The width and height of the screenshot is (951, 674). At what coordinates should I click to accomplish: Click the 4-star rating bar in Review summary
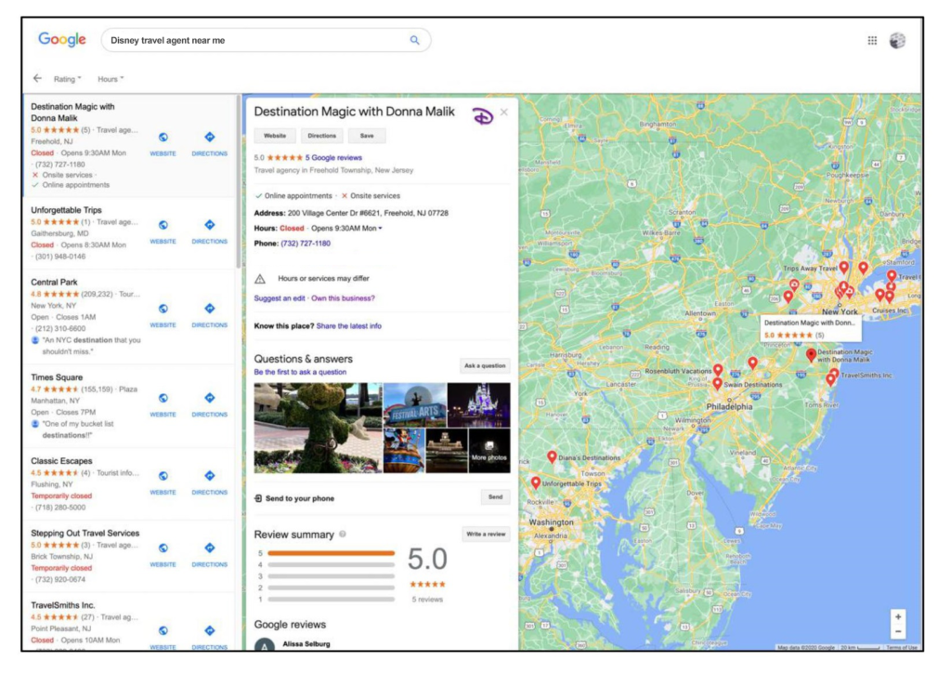[x=332, y=564]
